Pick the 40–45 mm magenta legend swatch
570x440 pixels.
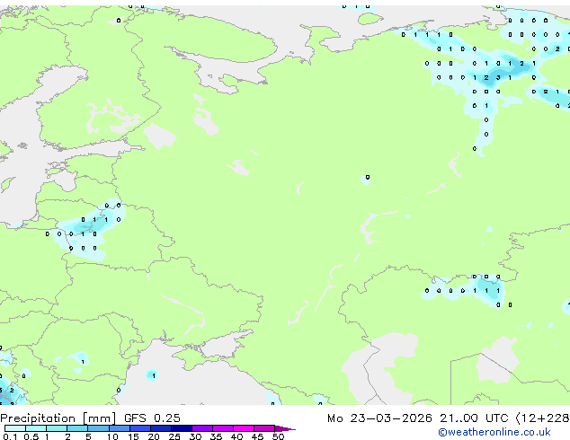(x=244, y=428)
